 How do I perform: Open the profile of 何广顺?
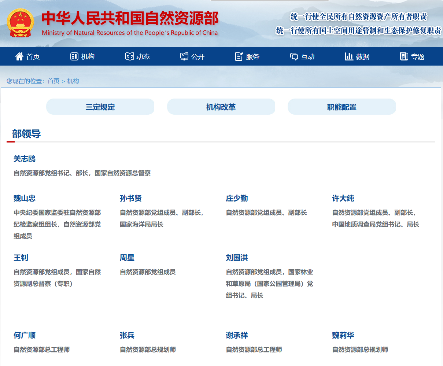(x=25, y=335)
